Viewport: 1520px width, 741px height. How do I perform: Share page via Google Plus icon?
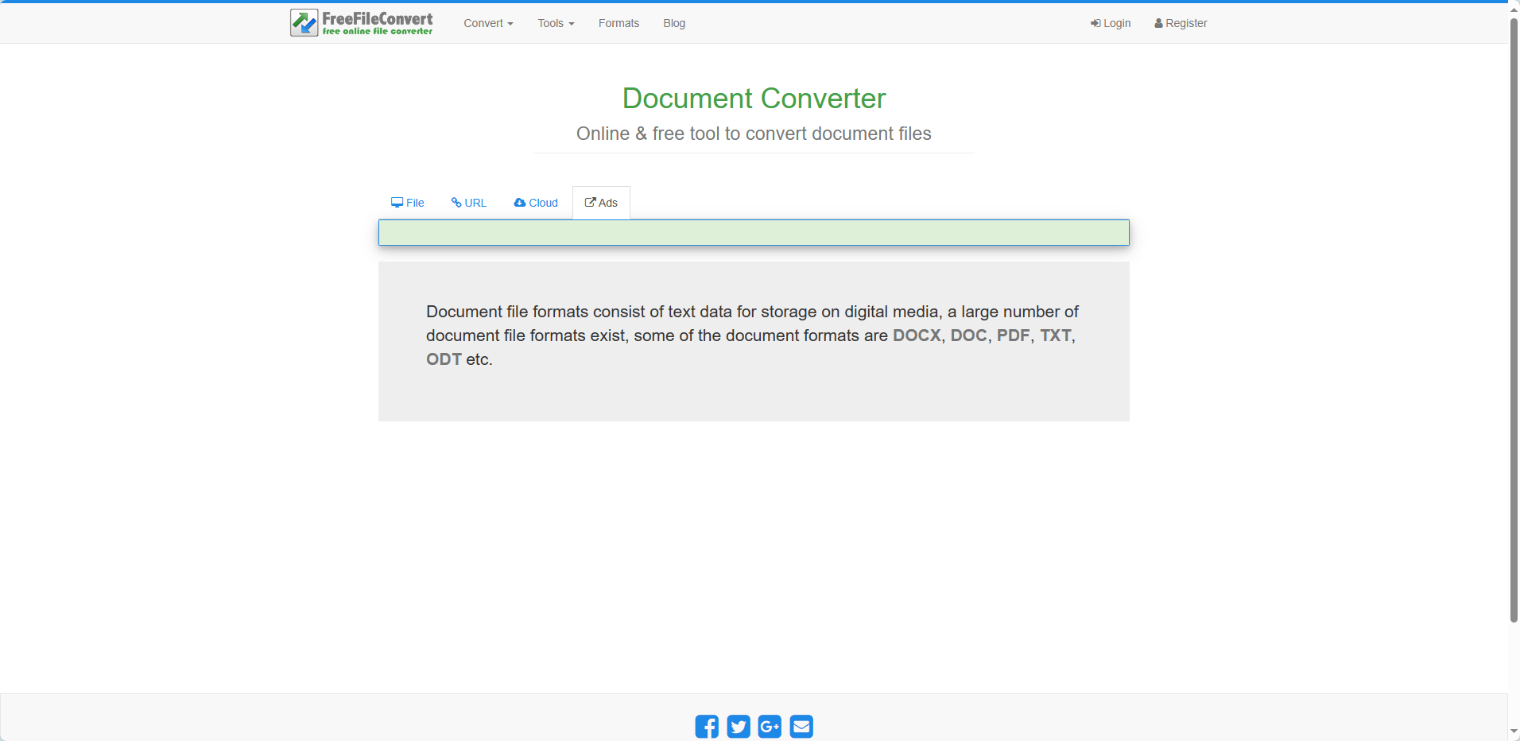pos(770,726)
